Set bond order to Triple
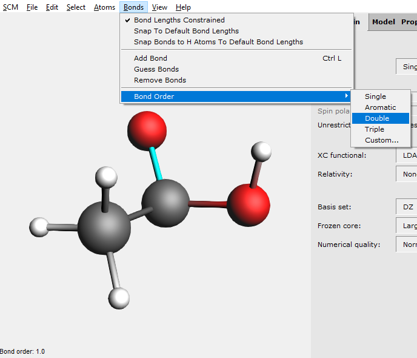417x358 pixels. (x=381, y=129)
